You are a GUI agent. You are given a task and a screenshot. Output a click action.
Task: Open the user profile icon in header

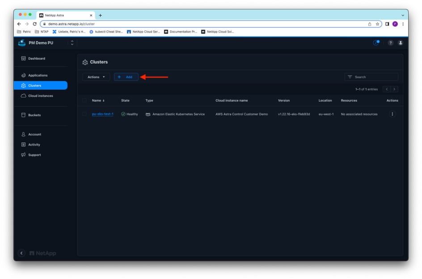coord(401,43)
